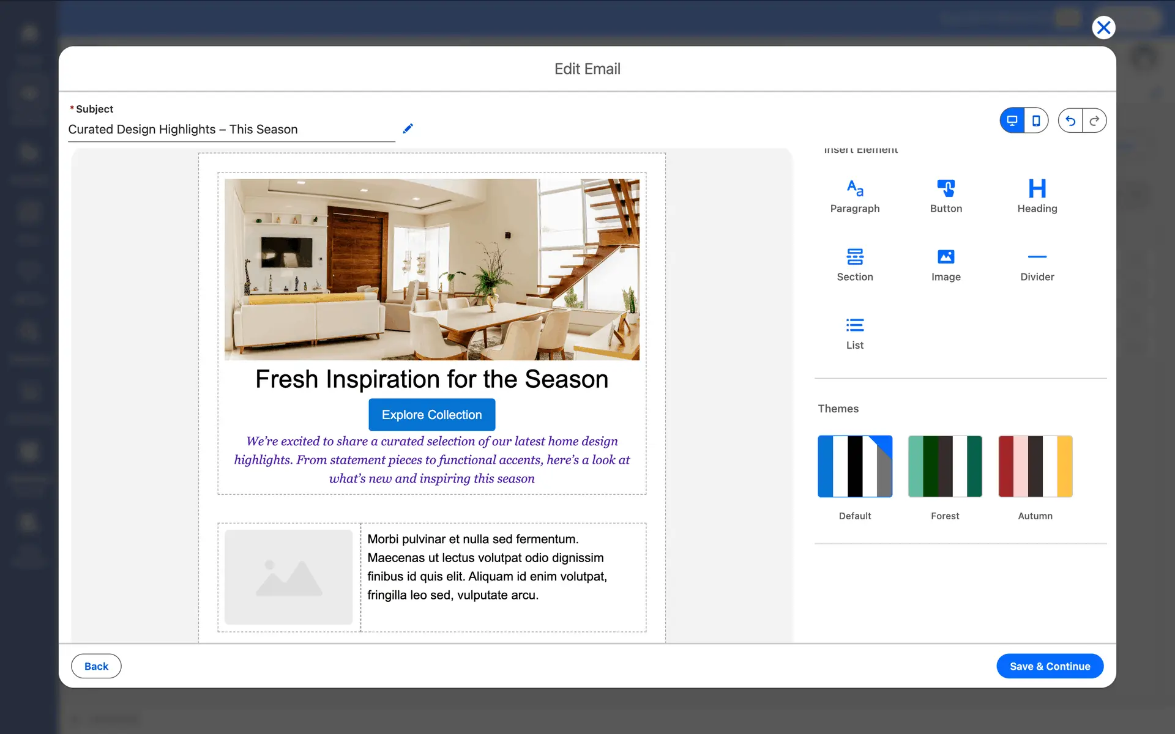Insert a Section element
The height and width of the screenshot is (734, 1175).
click(854, 264)
